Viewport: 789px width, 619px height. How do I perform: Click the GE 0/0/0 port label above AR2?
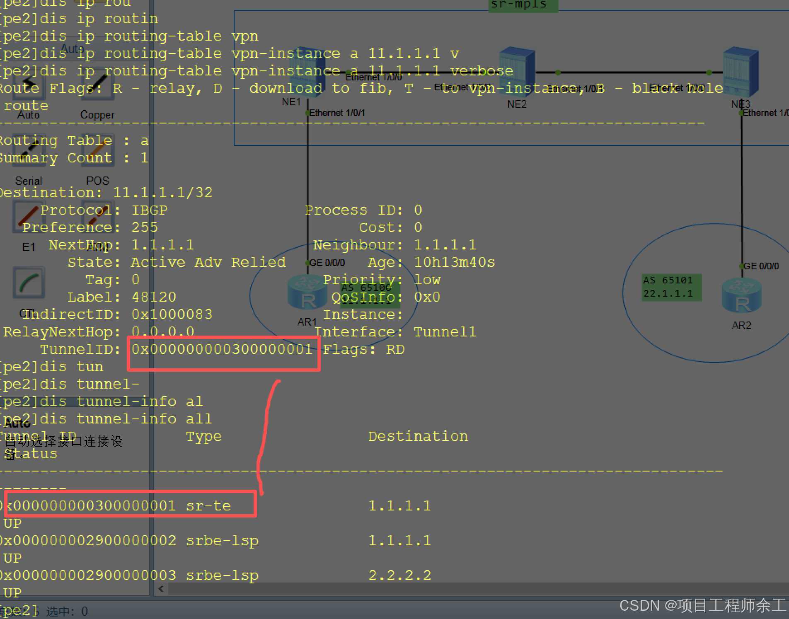(x=761, y=266)
